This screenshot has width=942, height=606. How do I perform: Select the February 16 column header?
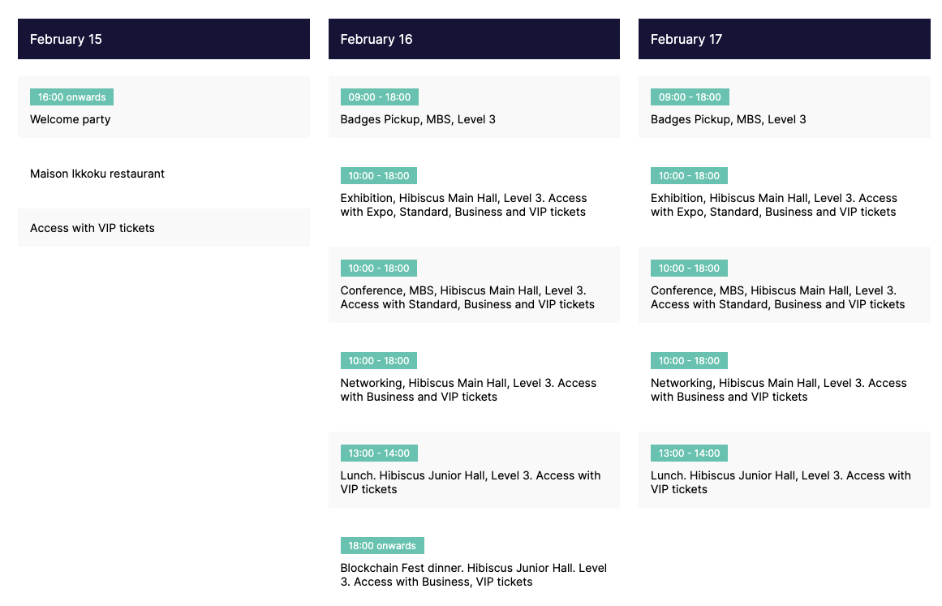[x=474, y=39]
